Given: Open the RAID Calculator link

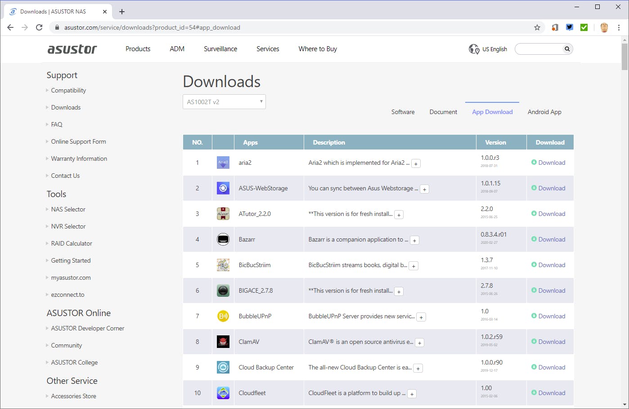Looking at the screenshot, I should click(72, 243).
